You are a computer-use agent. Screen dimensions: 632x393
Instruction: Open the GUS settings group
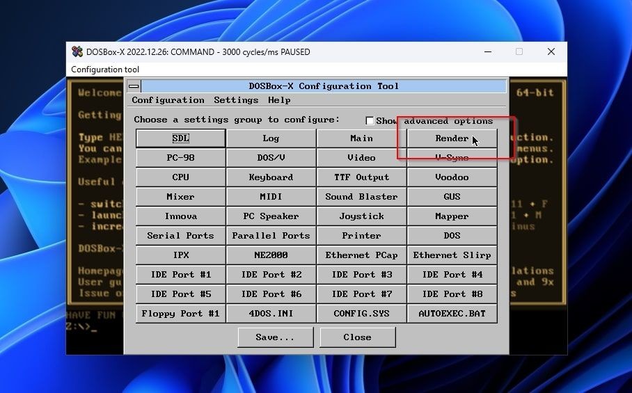coord(452,196)
